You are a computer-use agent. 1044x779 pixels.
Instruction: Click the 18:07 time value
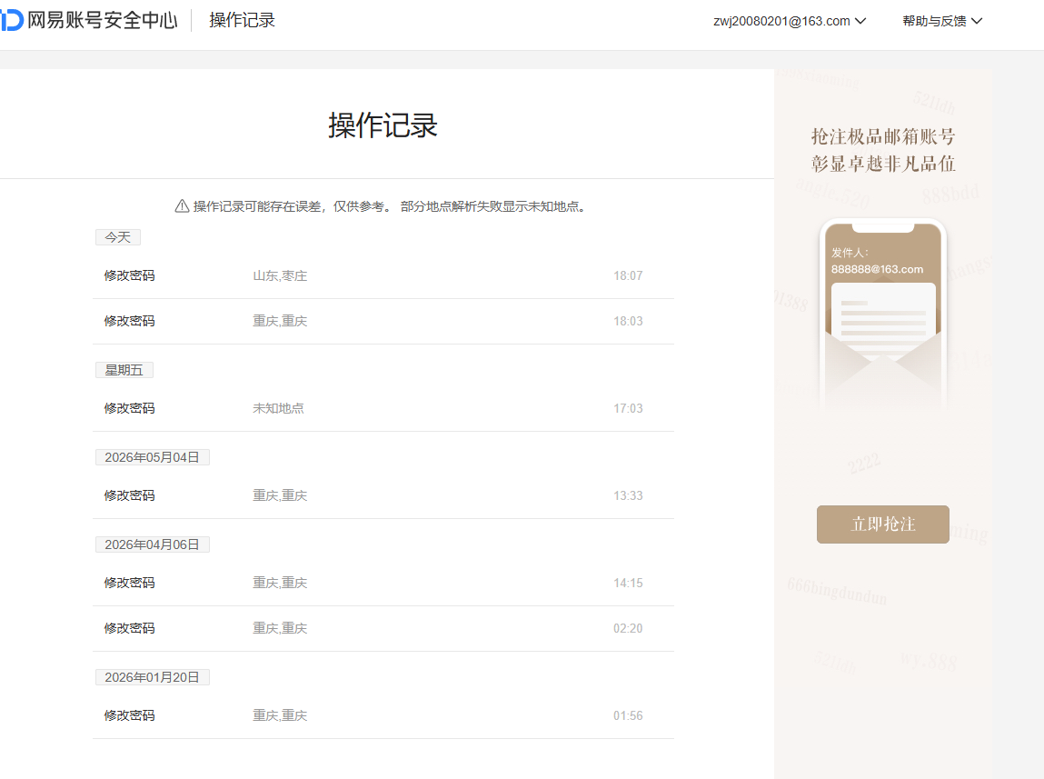click(628, 275)
